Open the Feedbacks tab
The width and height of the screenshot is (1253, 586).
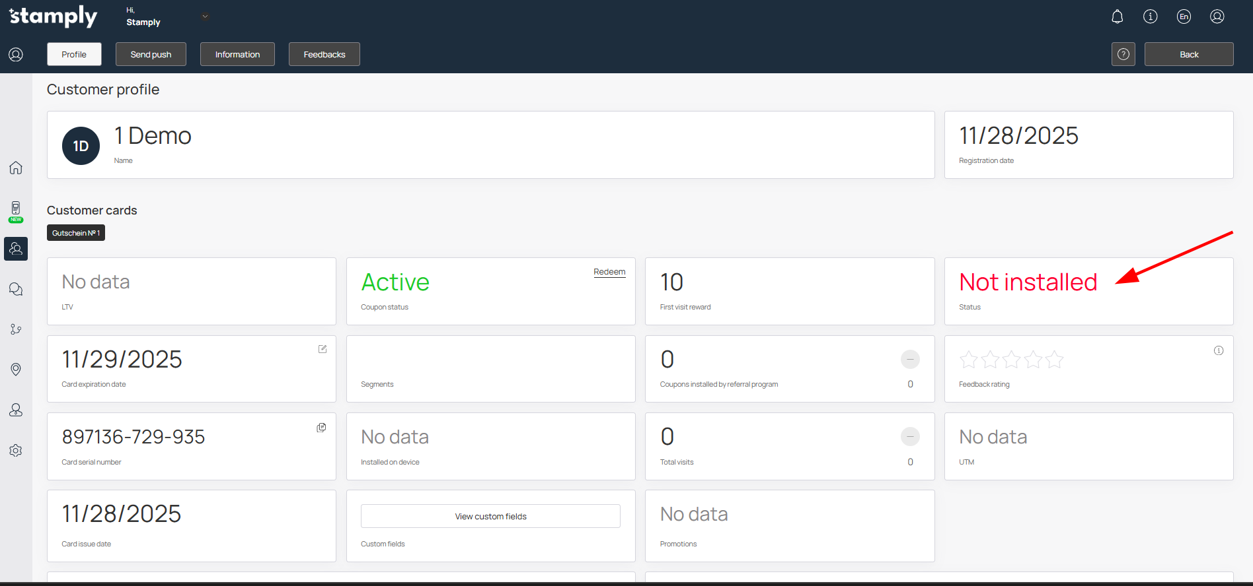[x=324, y=54]
